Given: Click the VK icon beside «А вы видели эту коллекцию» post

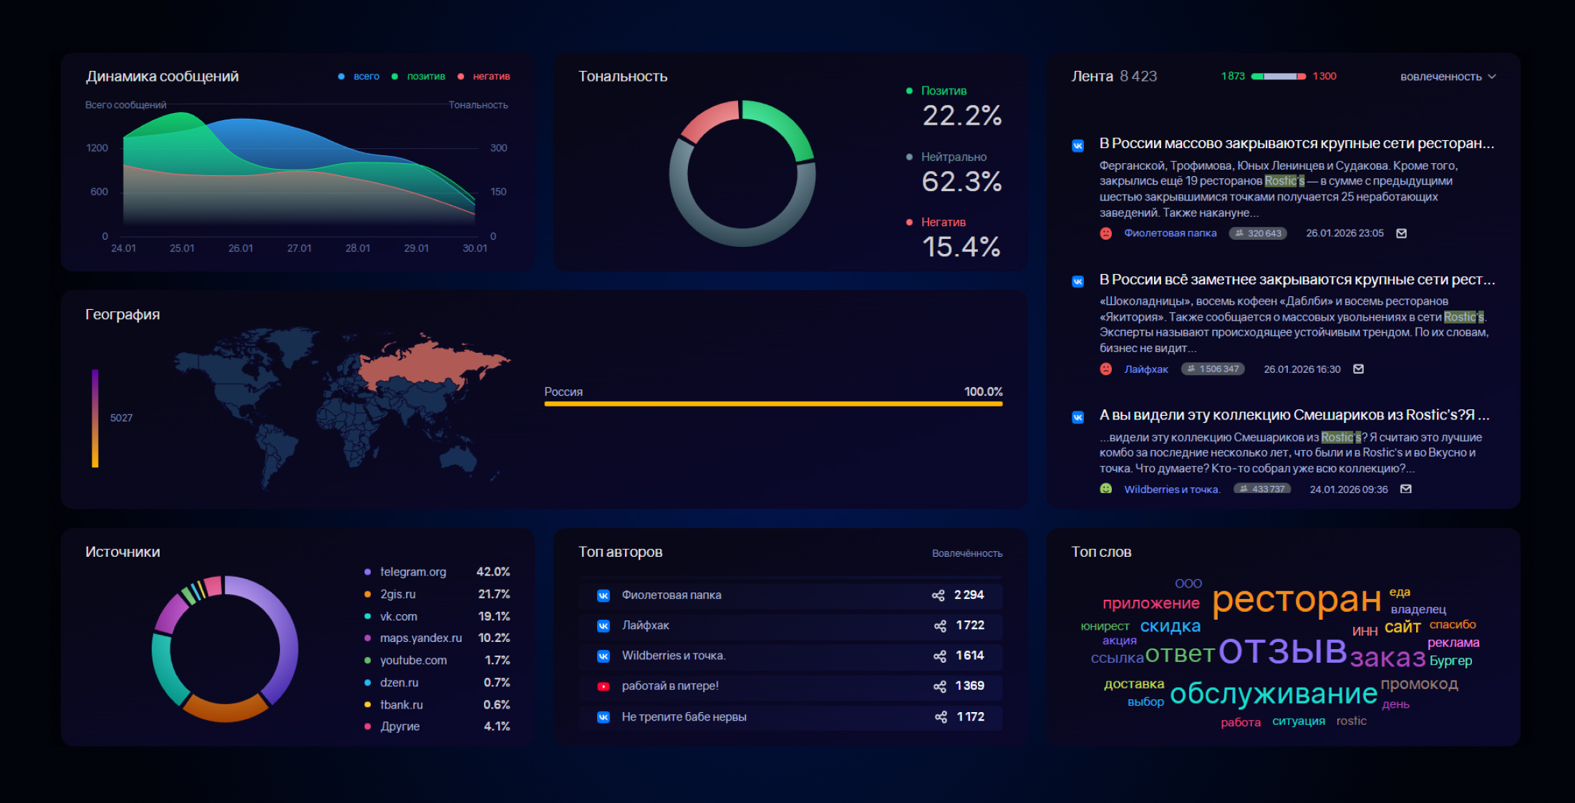Looking at the screenshot, I should (x=1077, y=417).
